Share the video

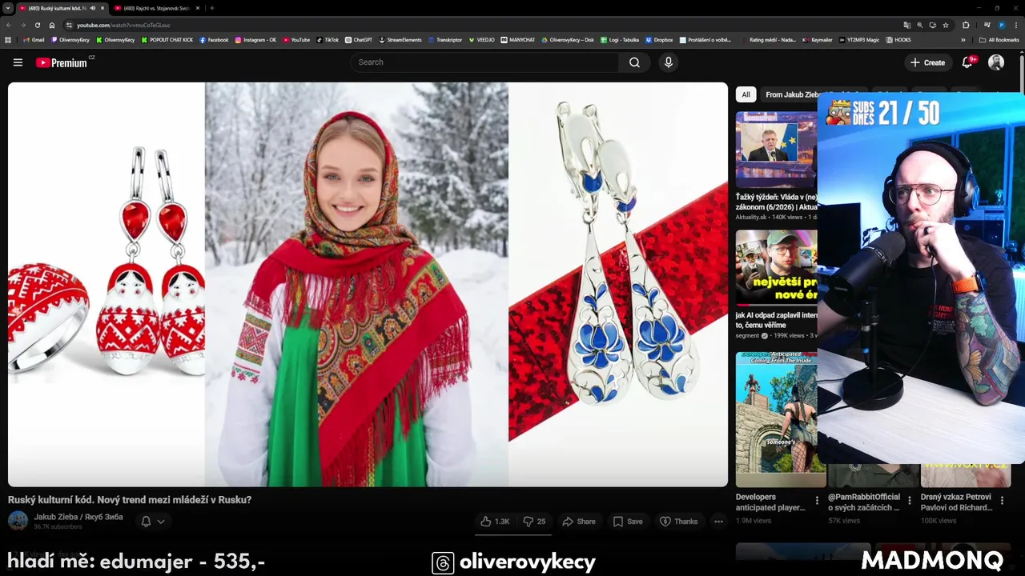pyautogui.click(x=579, y=522)
